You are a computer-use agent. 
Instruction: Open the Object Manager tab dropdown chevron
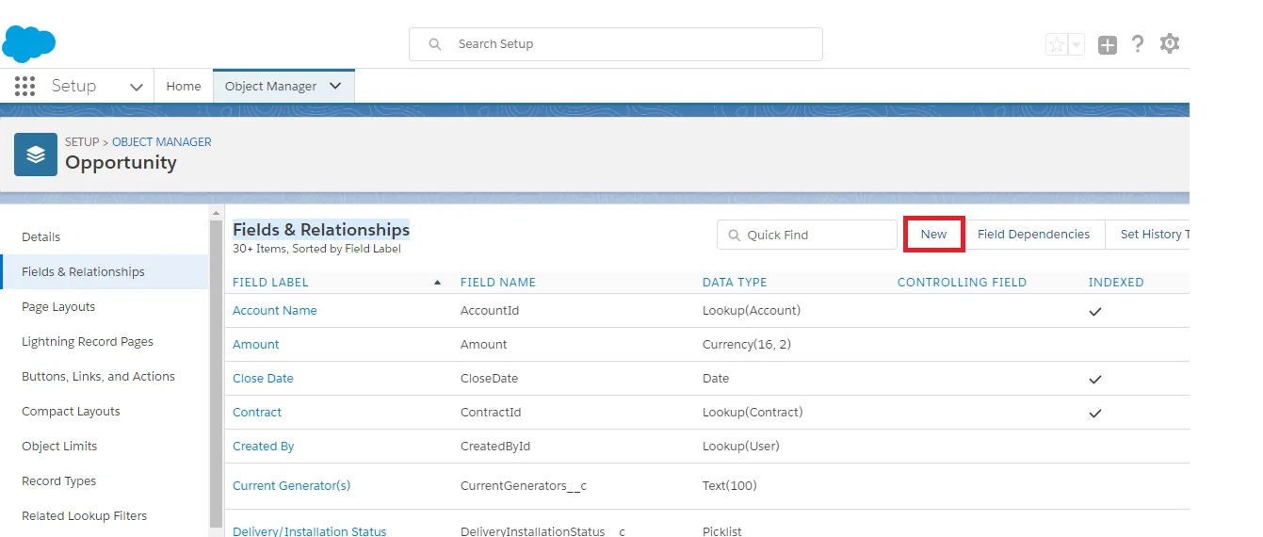336,86
